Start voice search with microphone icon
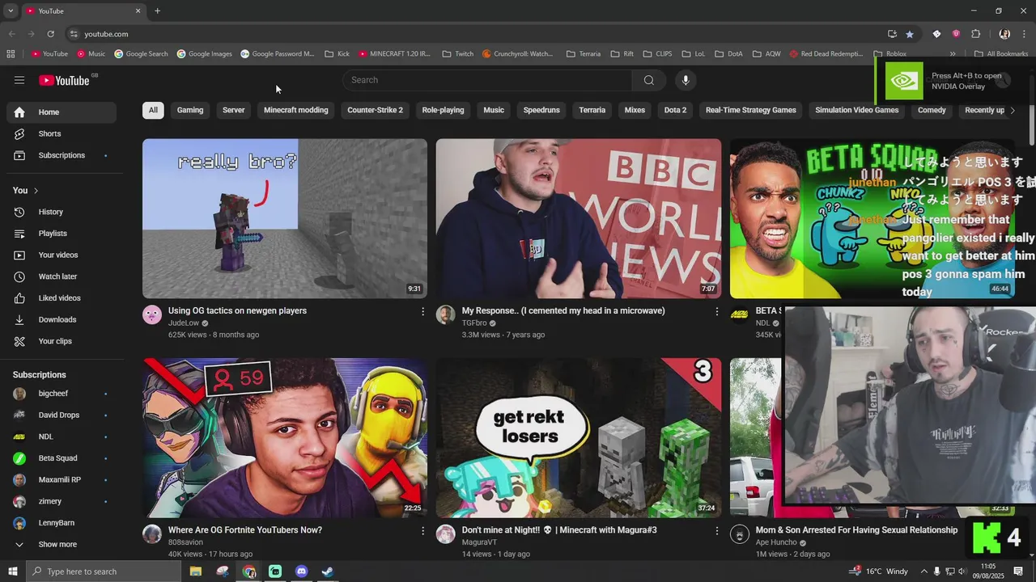This screenshot has height=582, width=1036. [686, 80]
